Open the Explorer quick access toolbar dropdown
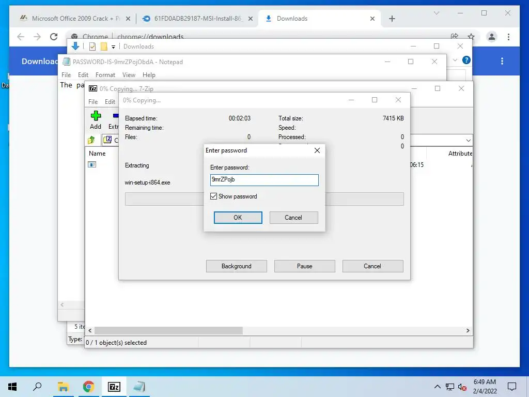This screenshot has height=397, width=529. 113,47
